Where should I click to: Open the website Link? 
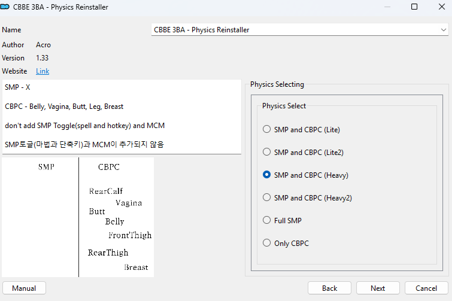coord(43,71)
